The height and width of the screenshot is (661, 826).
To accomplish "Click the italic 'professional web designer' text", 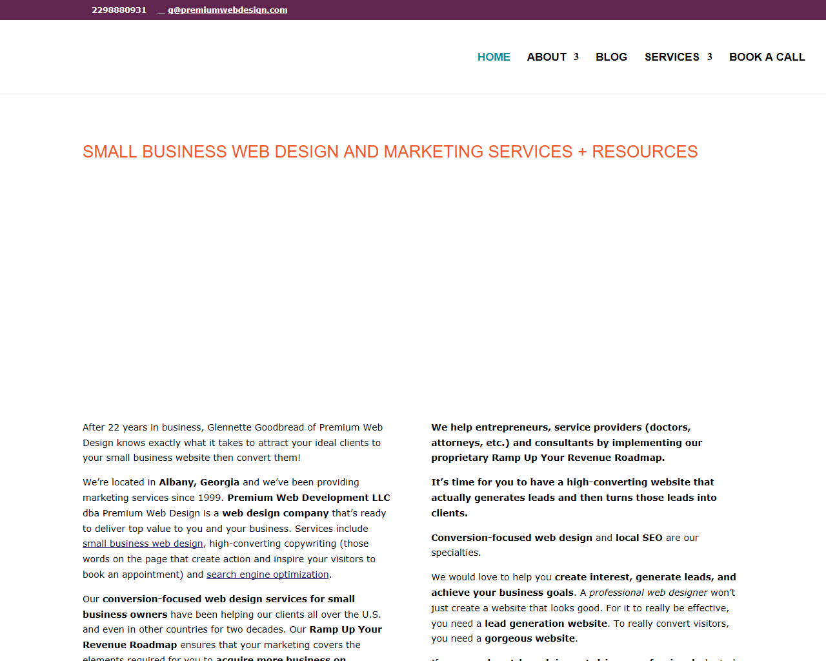I will coord(648,593).
